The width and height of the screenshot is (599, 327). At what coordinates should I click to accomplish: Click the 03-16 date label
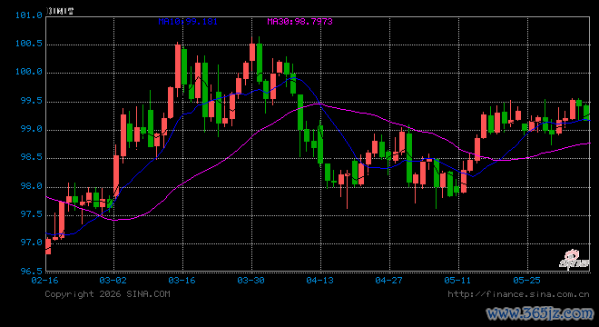coord(182,281)
